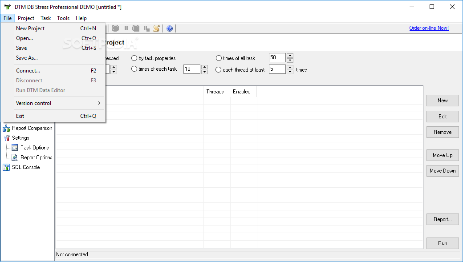Click the gray stepped-blocks toolbar icon
This screenshot has height=262, width=463.
146,28
